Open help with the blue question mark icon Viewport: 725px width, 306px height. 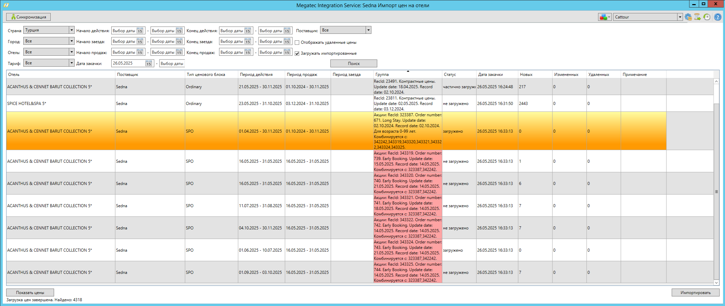click(x=718, y=17)
